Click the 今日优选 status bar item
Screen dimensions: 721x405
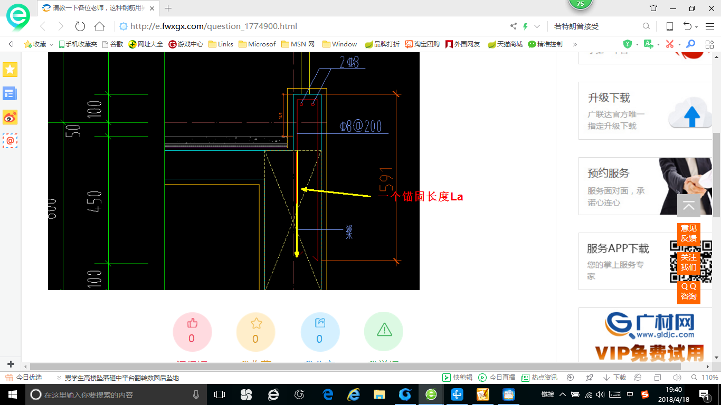click(x=23, y=378)
